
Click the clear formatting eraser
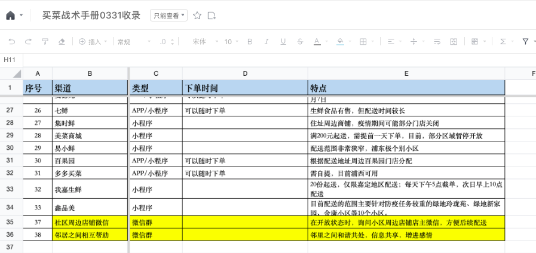[62, 42]
